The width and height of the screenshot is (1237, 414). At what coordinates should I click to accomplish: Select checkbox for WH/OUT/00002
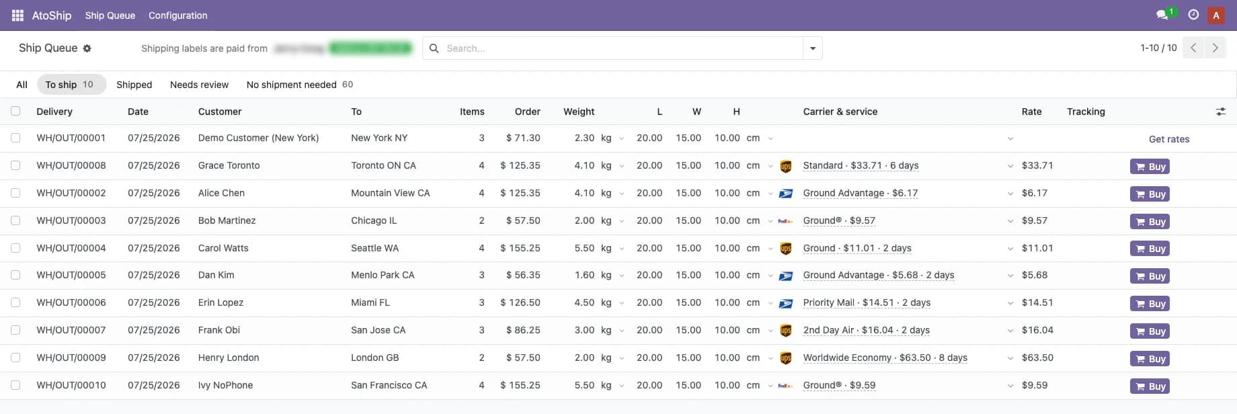point(15,193)
